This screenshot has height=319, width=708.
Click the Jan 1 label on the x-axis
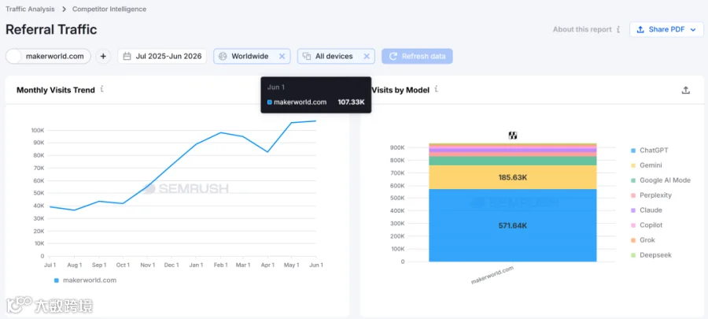[x=196, y=265]
